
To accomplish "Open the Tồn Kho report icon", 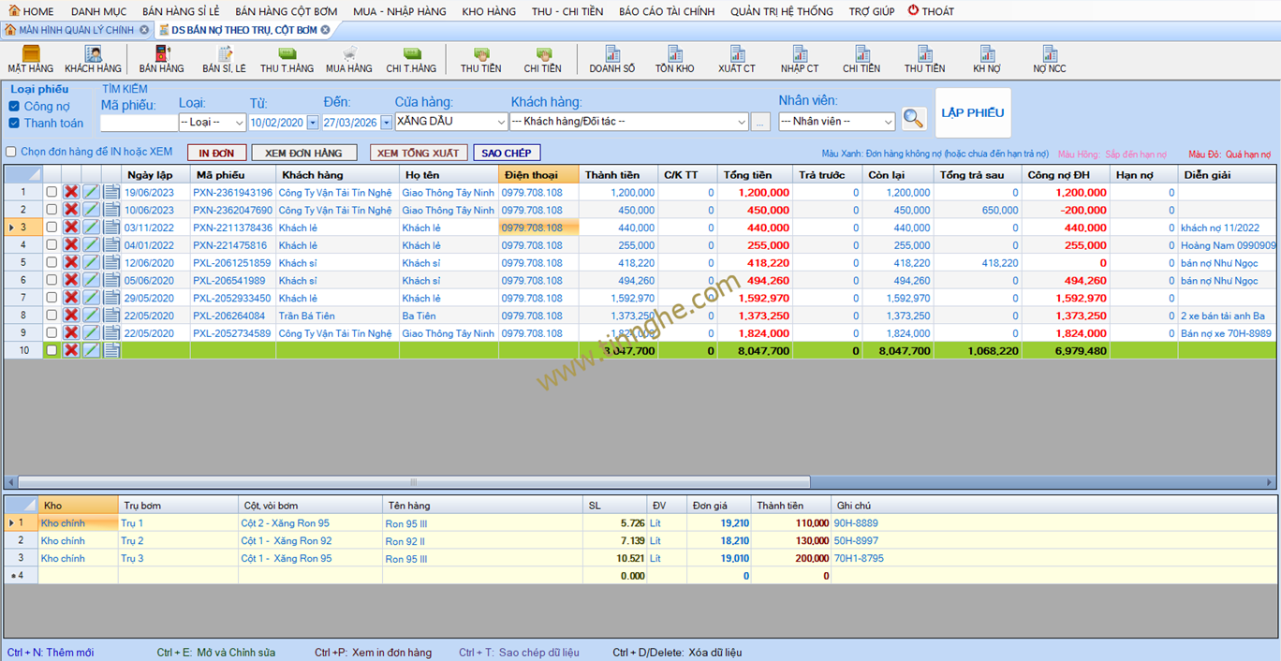I will (674, 59).
